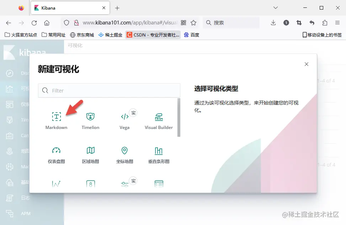Open the 可视化 sidebar icon

coord(10,89)
